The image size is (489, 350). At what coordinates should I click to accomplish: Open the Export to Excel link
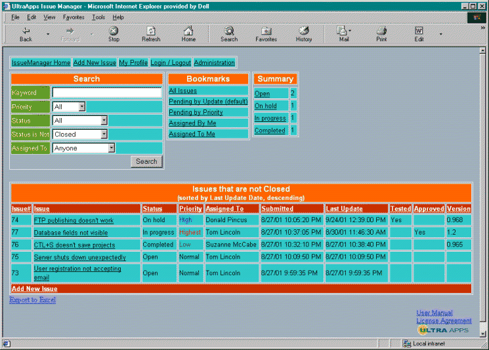33,300
